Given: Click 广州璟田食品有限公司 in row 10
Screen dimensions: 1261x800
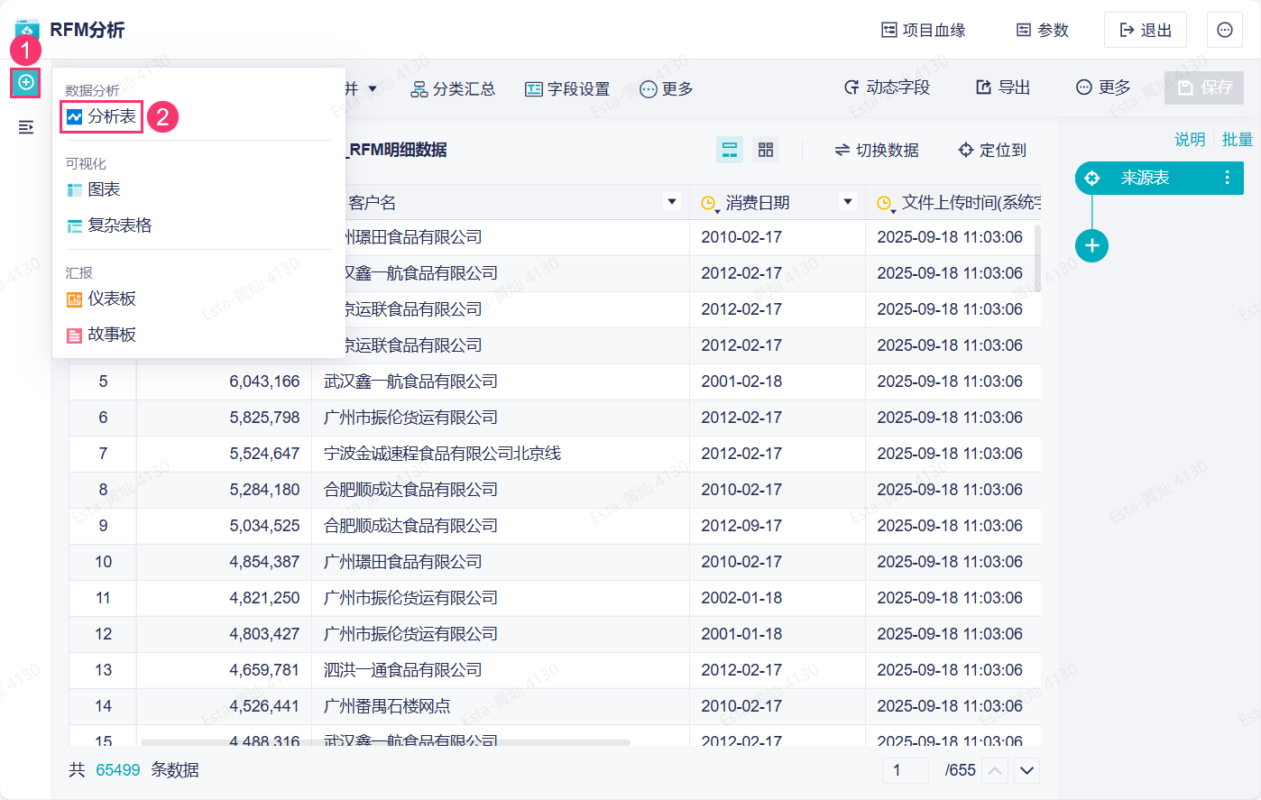Looking at the screenshot, I should click(402, 562).
